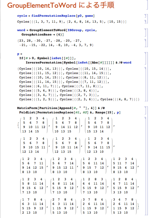149x218 pixels.
Task: Click the "GroupActionBase → {4}" option line
Action: click(42, 35)
